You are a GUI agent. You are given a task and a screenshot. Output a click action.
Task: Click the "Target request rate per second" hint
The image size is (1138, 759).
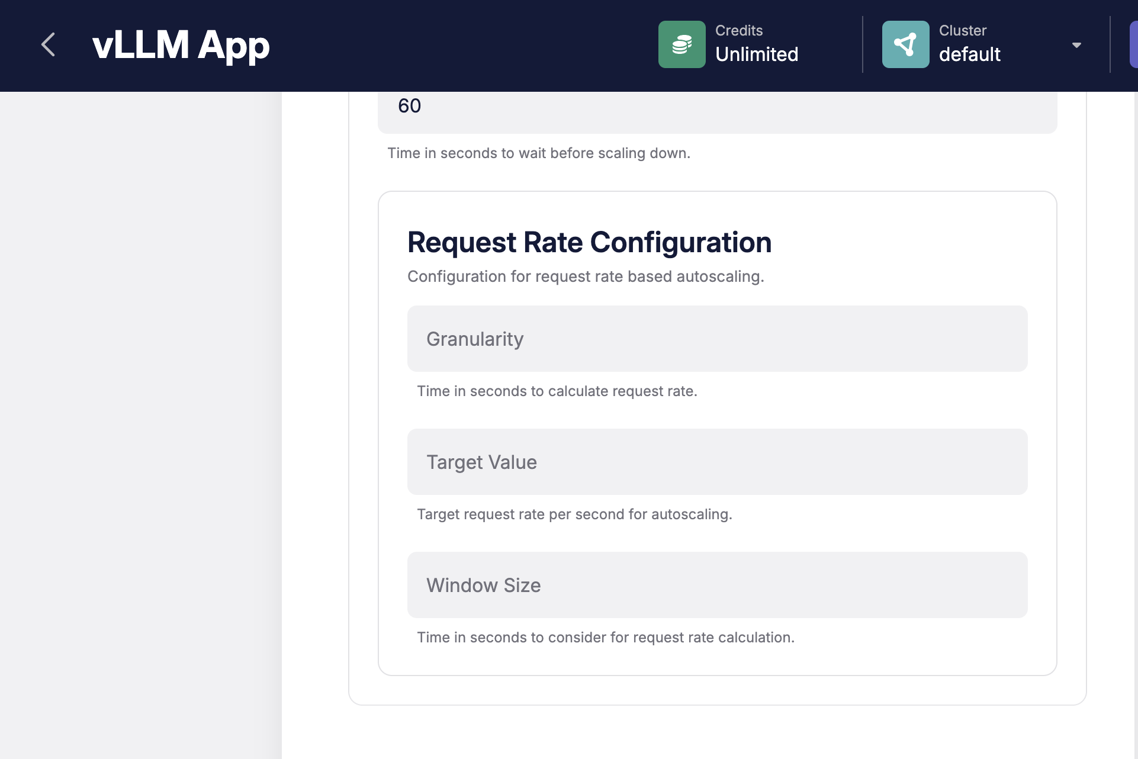click(574, 514)
